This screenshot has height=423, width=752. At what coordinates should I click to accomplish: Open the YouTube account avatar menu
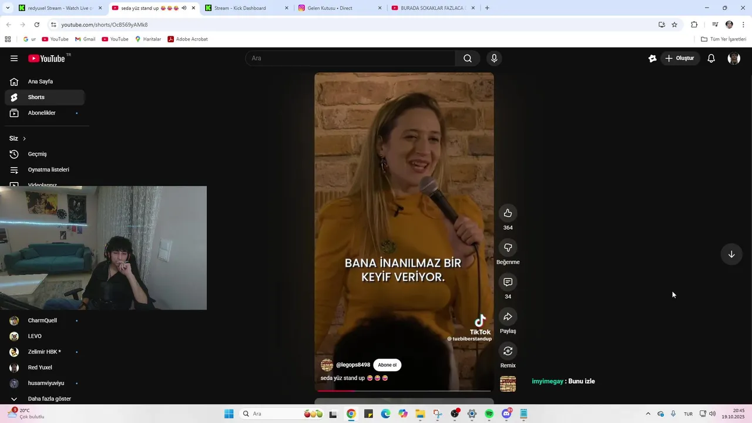click(x=734, y=58)
